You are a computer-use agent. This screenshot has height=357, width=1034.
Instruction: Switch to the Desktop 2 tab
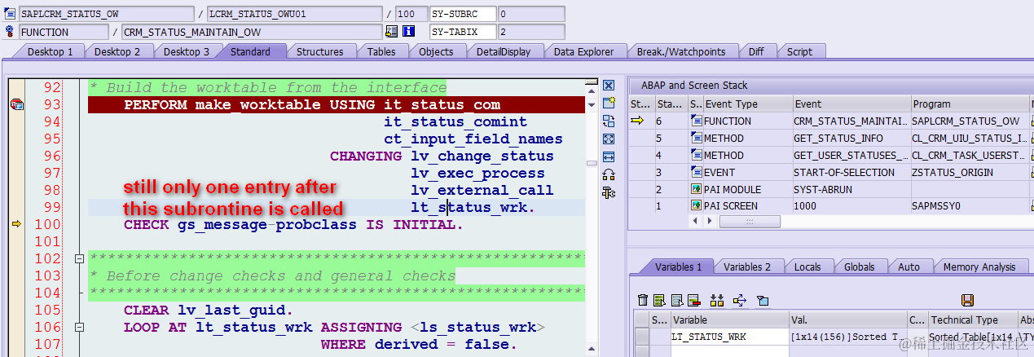[x=117, y=51]
